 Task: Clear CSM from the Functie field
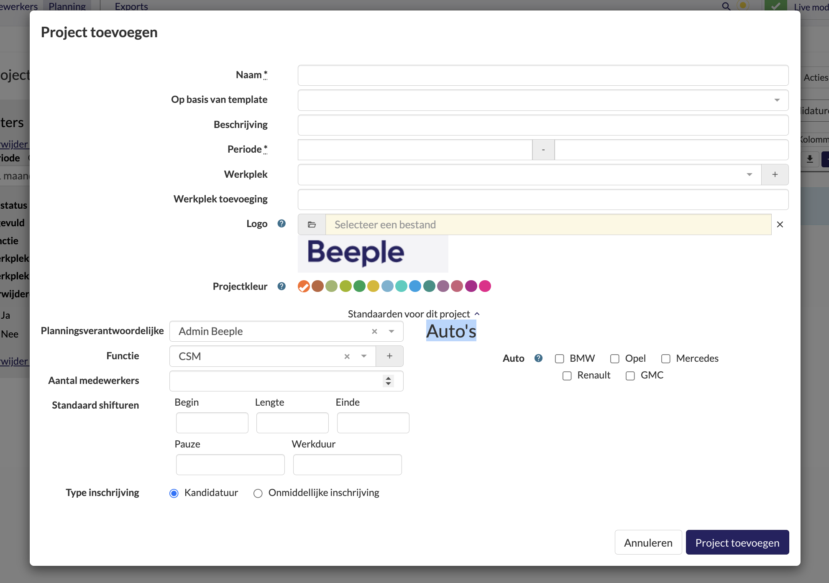coord(347,356)
